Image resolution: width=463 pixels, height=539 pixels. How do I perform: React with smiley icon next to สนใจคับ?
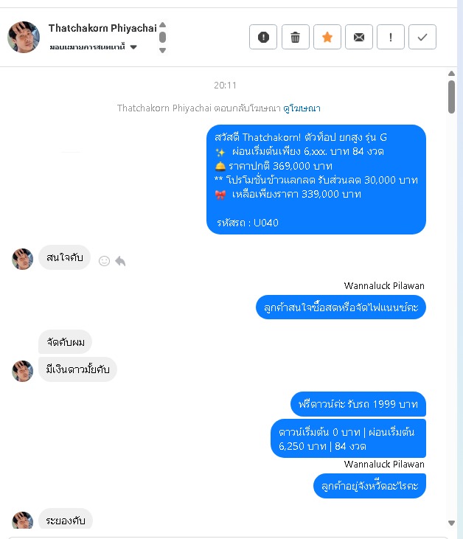click(104, 261)
